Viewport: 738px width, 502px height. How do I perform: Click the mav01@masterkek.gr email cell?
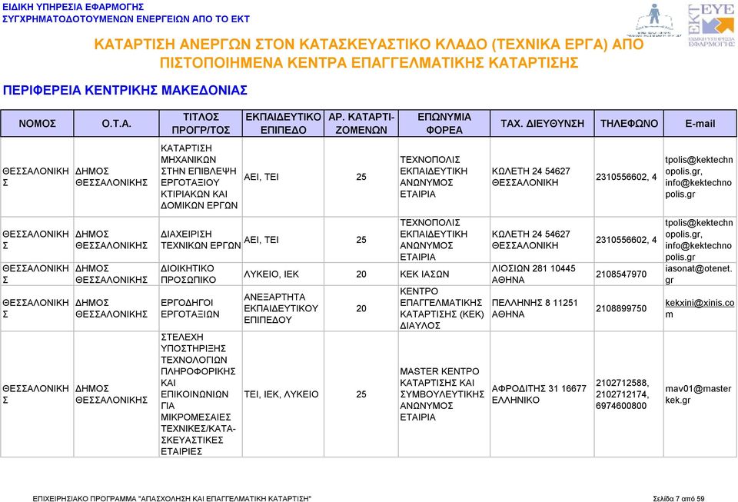[699, 394]
